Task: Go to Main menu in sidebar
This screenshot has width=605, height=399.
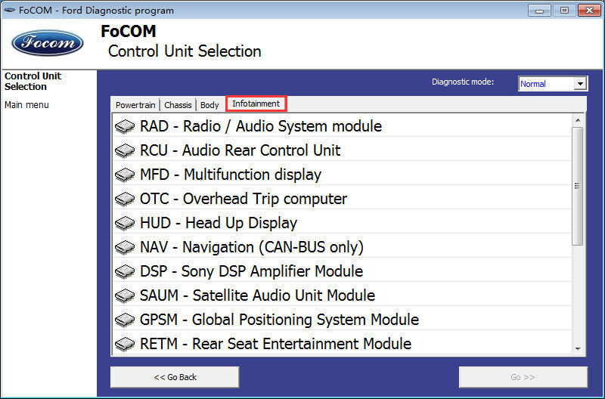Action: click(x=26, y=105)
